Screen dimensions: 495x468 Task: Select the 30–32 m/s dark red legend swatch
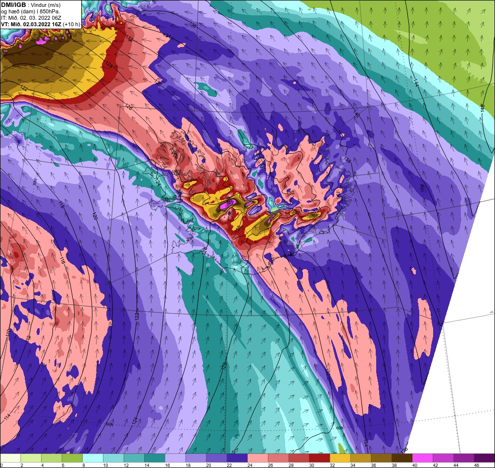click(319, 458)
